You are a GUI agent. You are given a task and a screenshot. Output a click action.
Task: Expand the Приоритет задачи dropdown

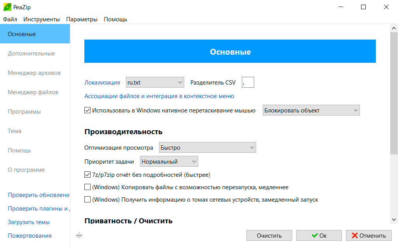click(169, 161)
